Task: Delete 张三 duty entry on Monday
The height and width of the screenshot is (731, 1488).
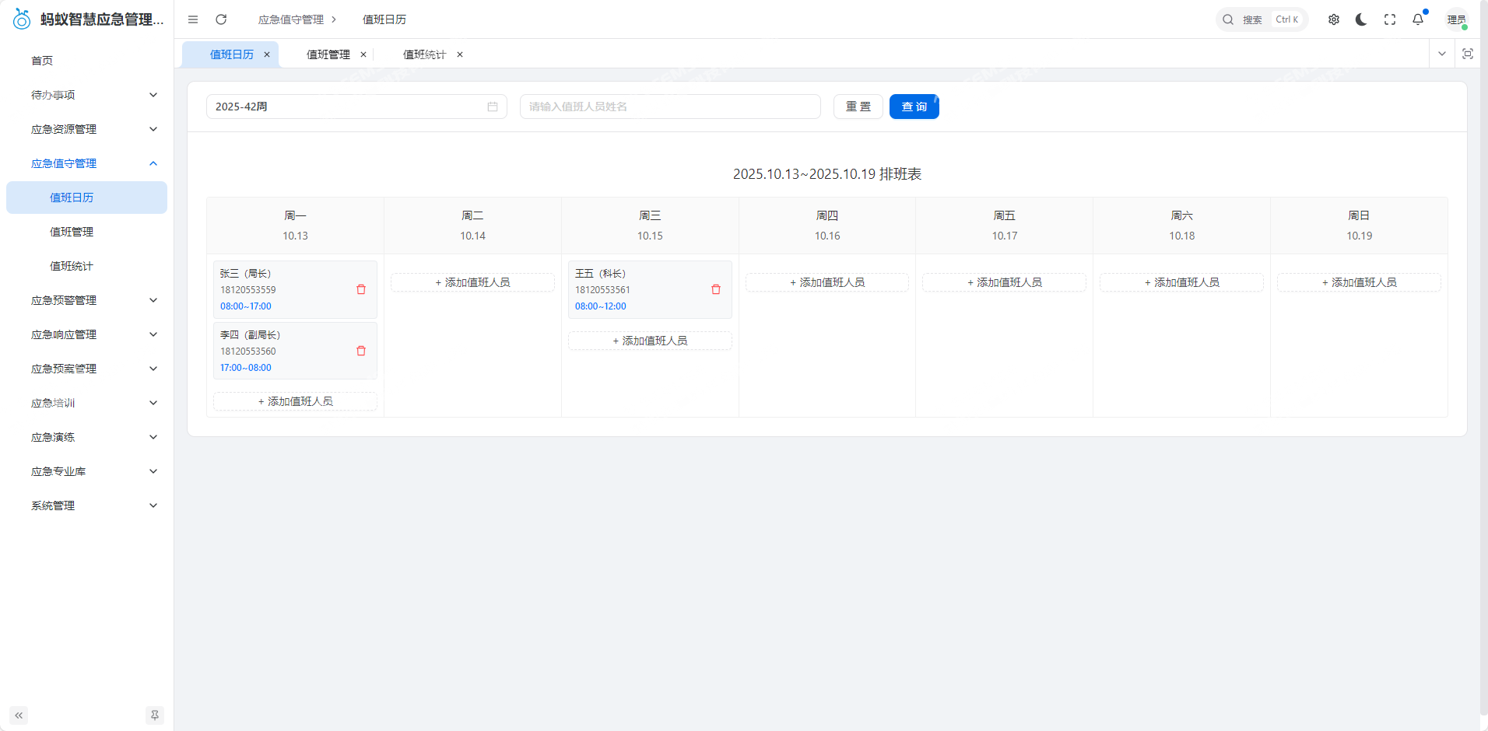Action: (x=360, y=289)
